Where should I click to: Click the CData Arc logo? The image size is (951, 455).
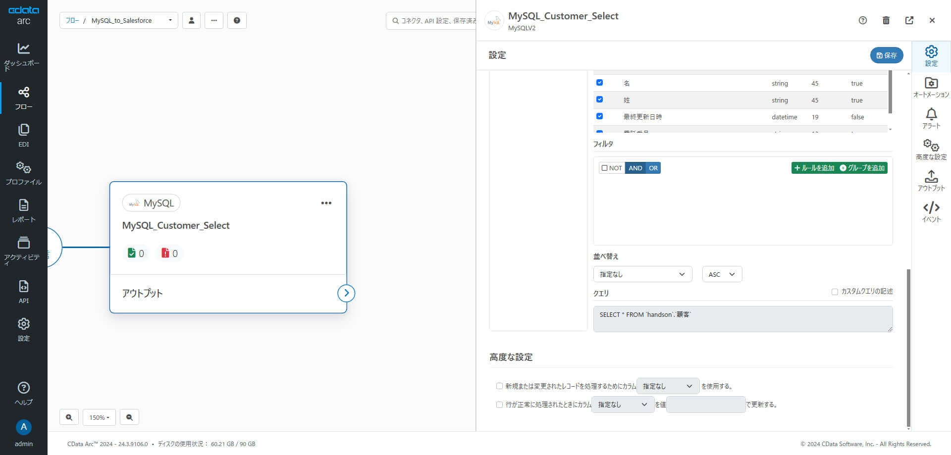coord(23,15)
